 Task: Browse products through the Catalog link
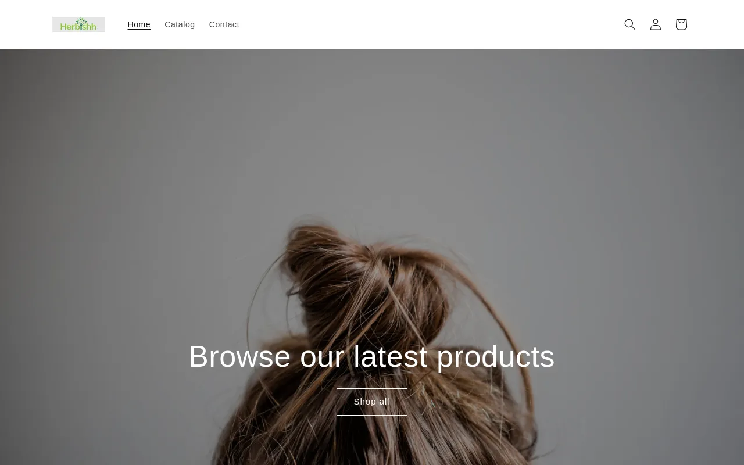click(180, 24)
